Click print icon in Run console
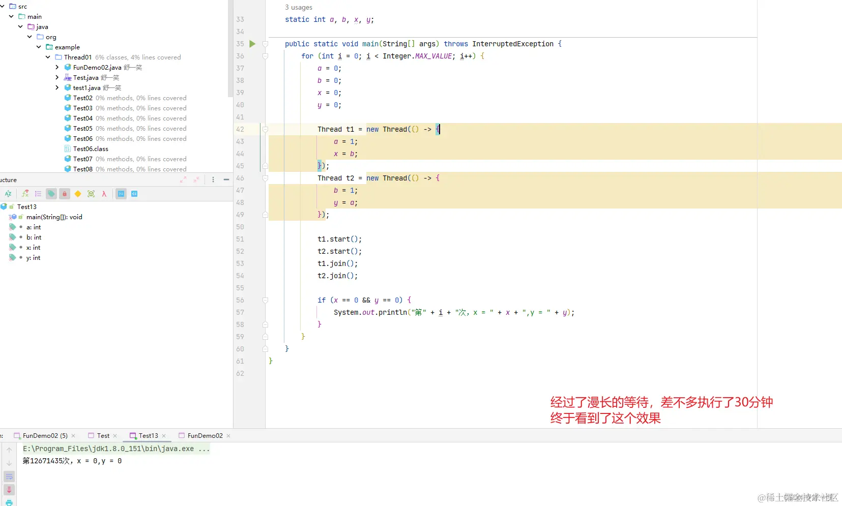The height and width of the screenshot is (506, 842). tap(9, 502)
